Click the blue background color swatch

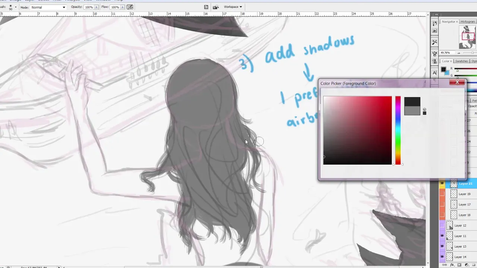click(x=448, y=74)
